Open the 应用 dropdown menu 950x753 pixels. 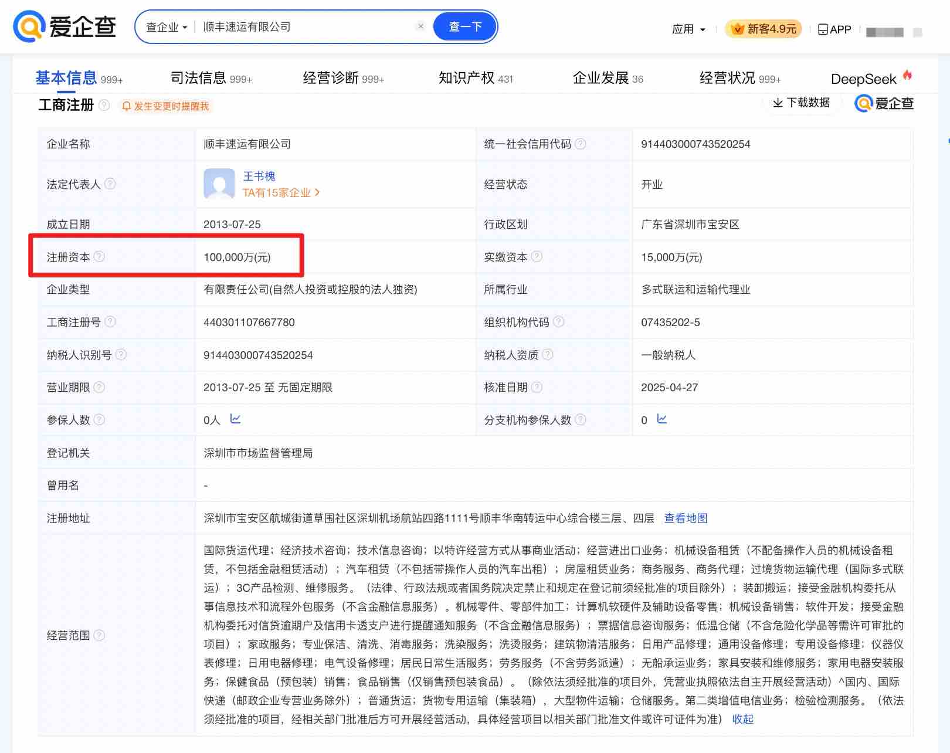pyautogui.click(x=688, y=29)
